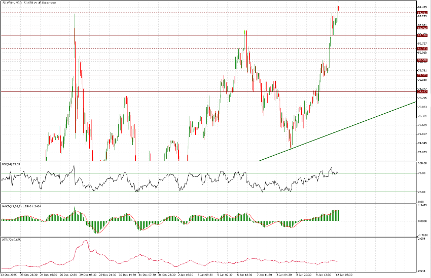This screenshot has width=431, height=278.
Task: Select the 81.353 dashed level price tag
Action: [421, 49]
